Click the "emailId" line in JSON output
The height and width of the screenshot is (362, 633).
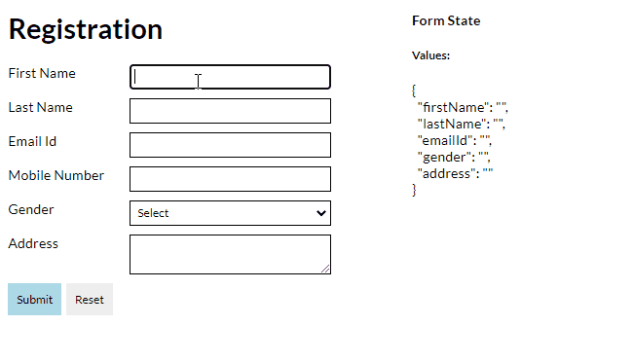(x=455, y=140)
